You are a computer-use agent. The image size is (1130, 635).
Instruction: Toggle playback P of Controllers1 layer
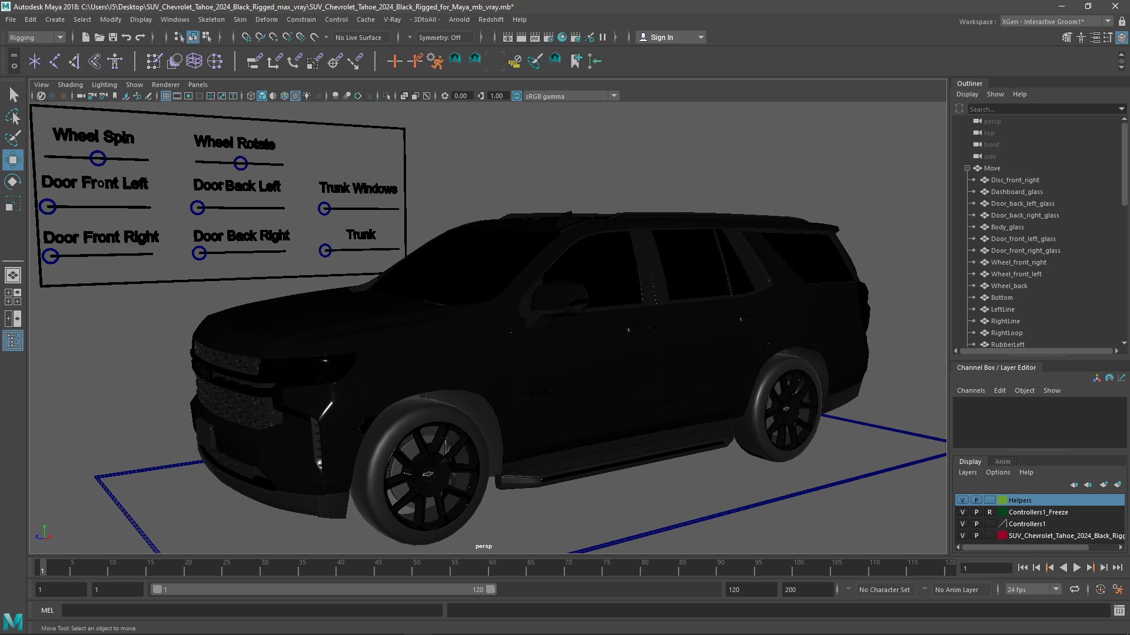point(976,524)
